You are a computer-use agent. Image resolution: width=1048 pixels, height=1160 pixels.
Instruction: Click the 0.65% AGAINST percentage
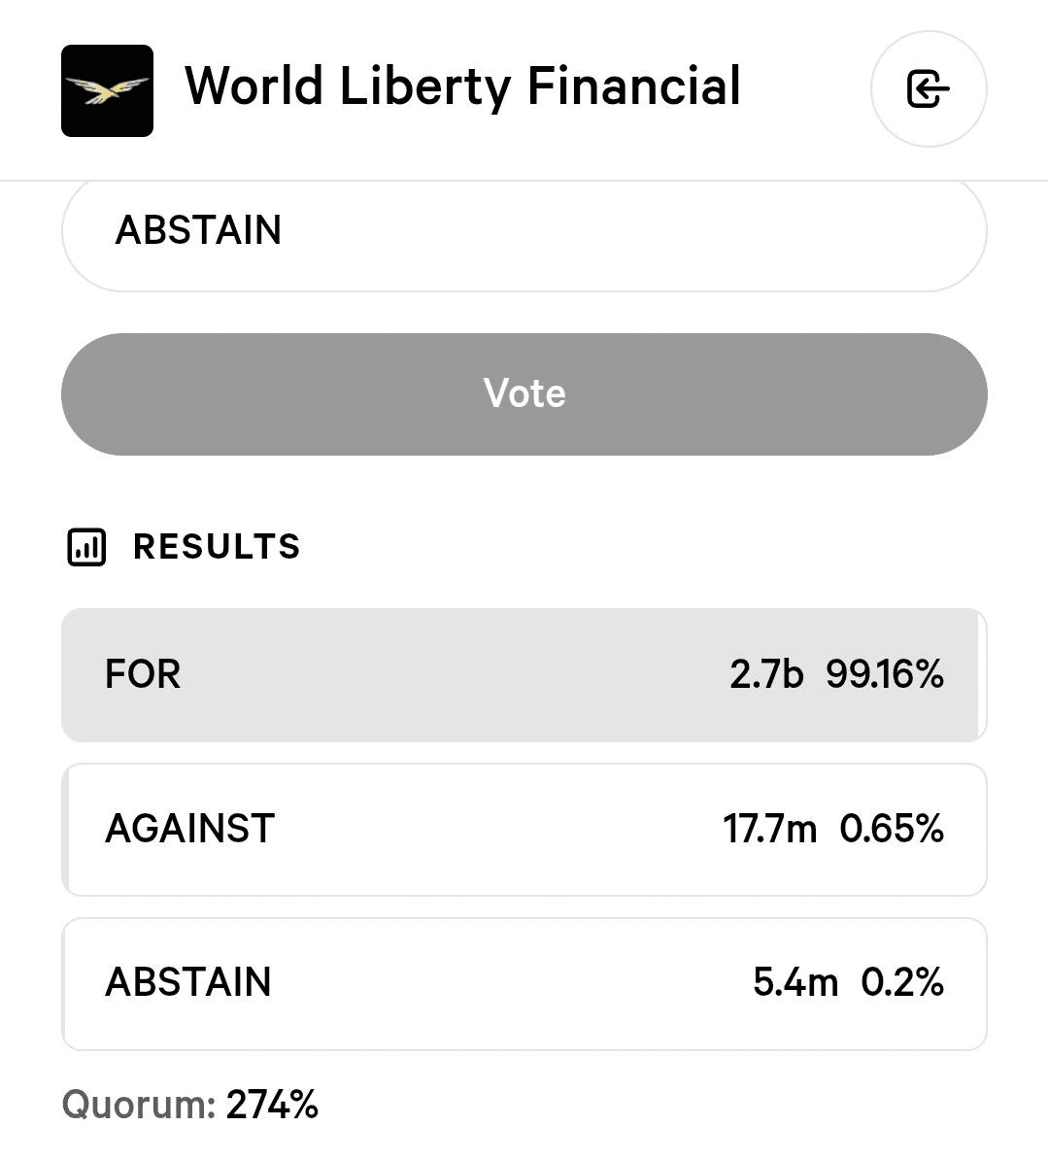[892, 829]
